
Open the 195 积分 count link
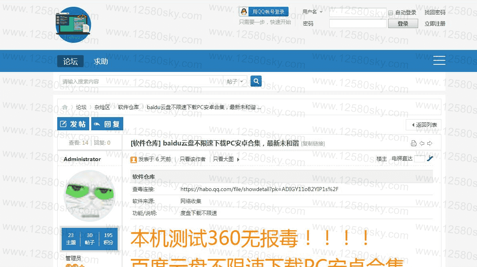click(108, 239)
